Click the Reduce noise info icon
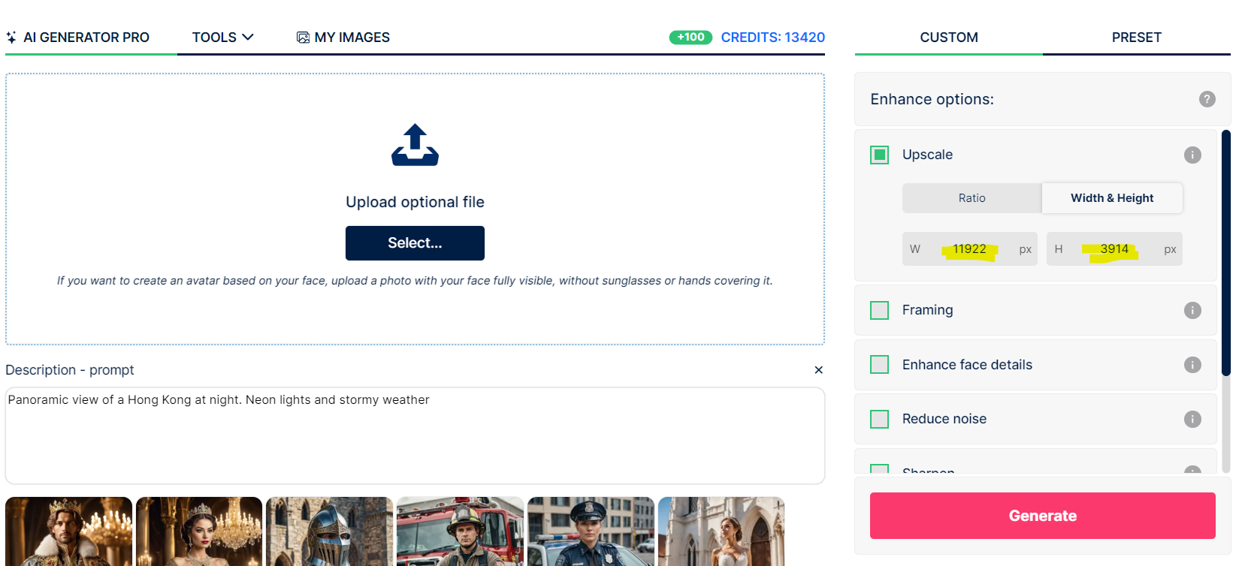Screen dimensions: 1245x566 (1192, 419)
